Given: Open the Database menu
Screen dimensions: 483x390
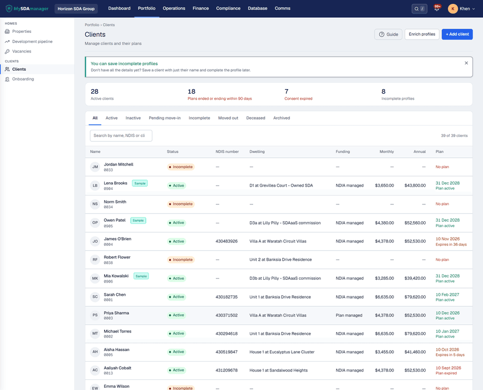Looking at the screenshot, I should [x=258, y=8].
